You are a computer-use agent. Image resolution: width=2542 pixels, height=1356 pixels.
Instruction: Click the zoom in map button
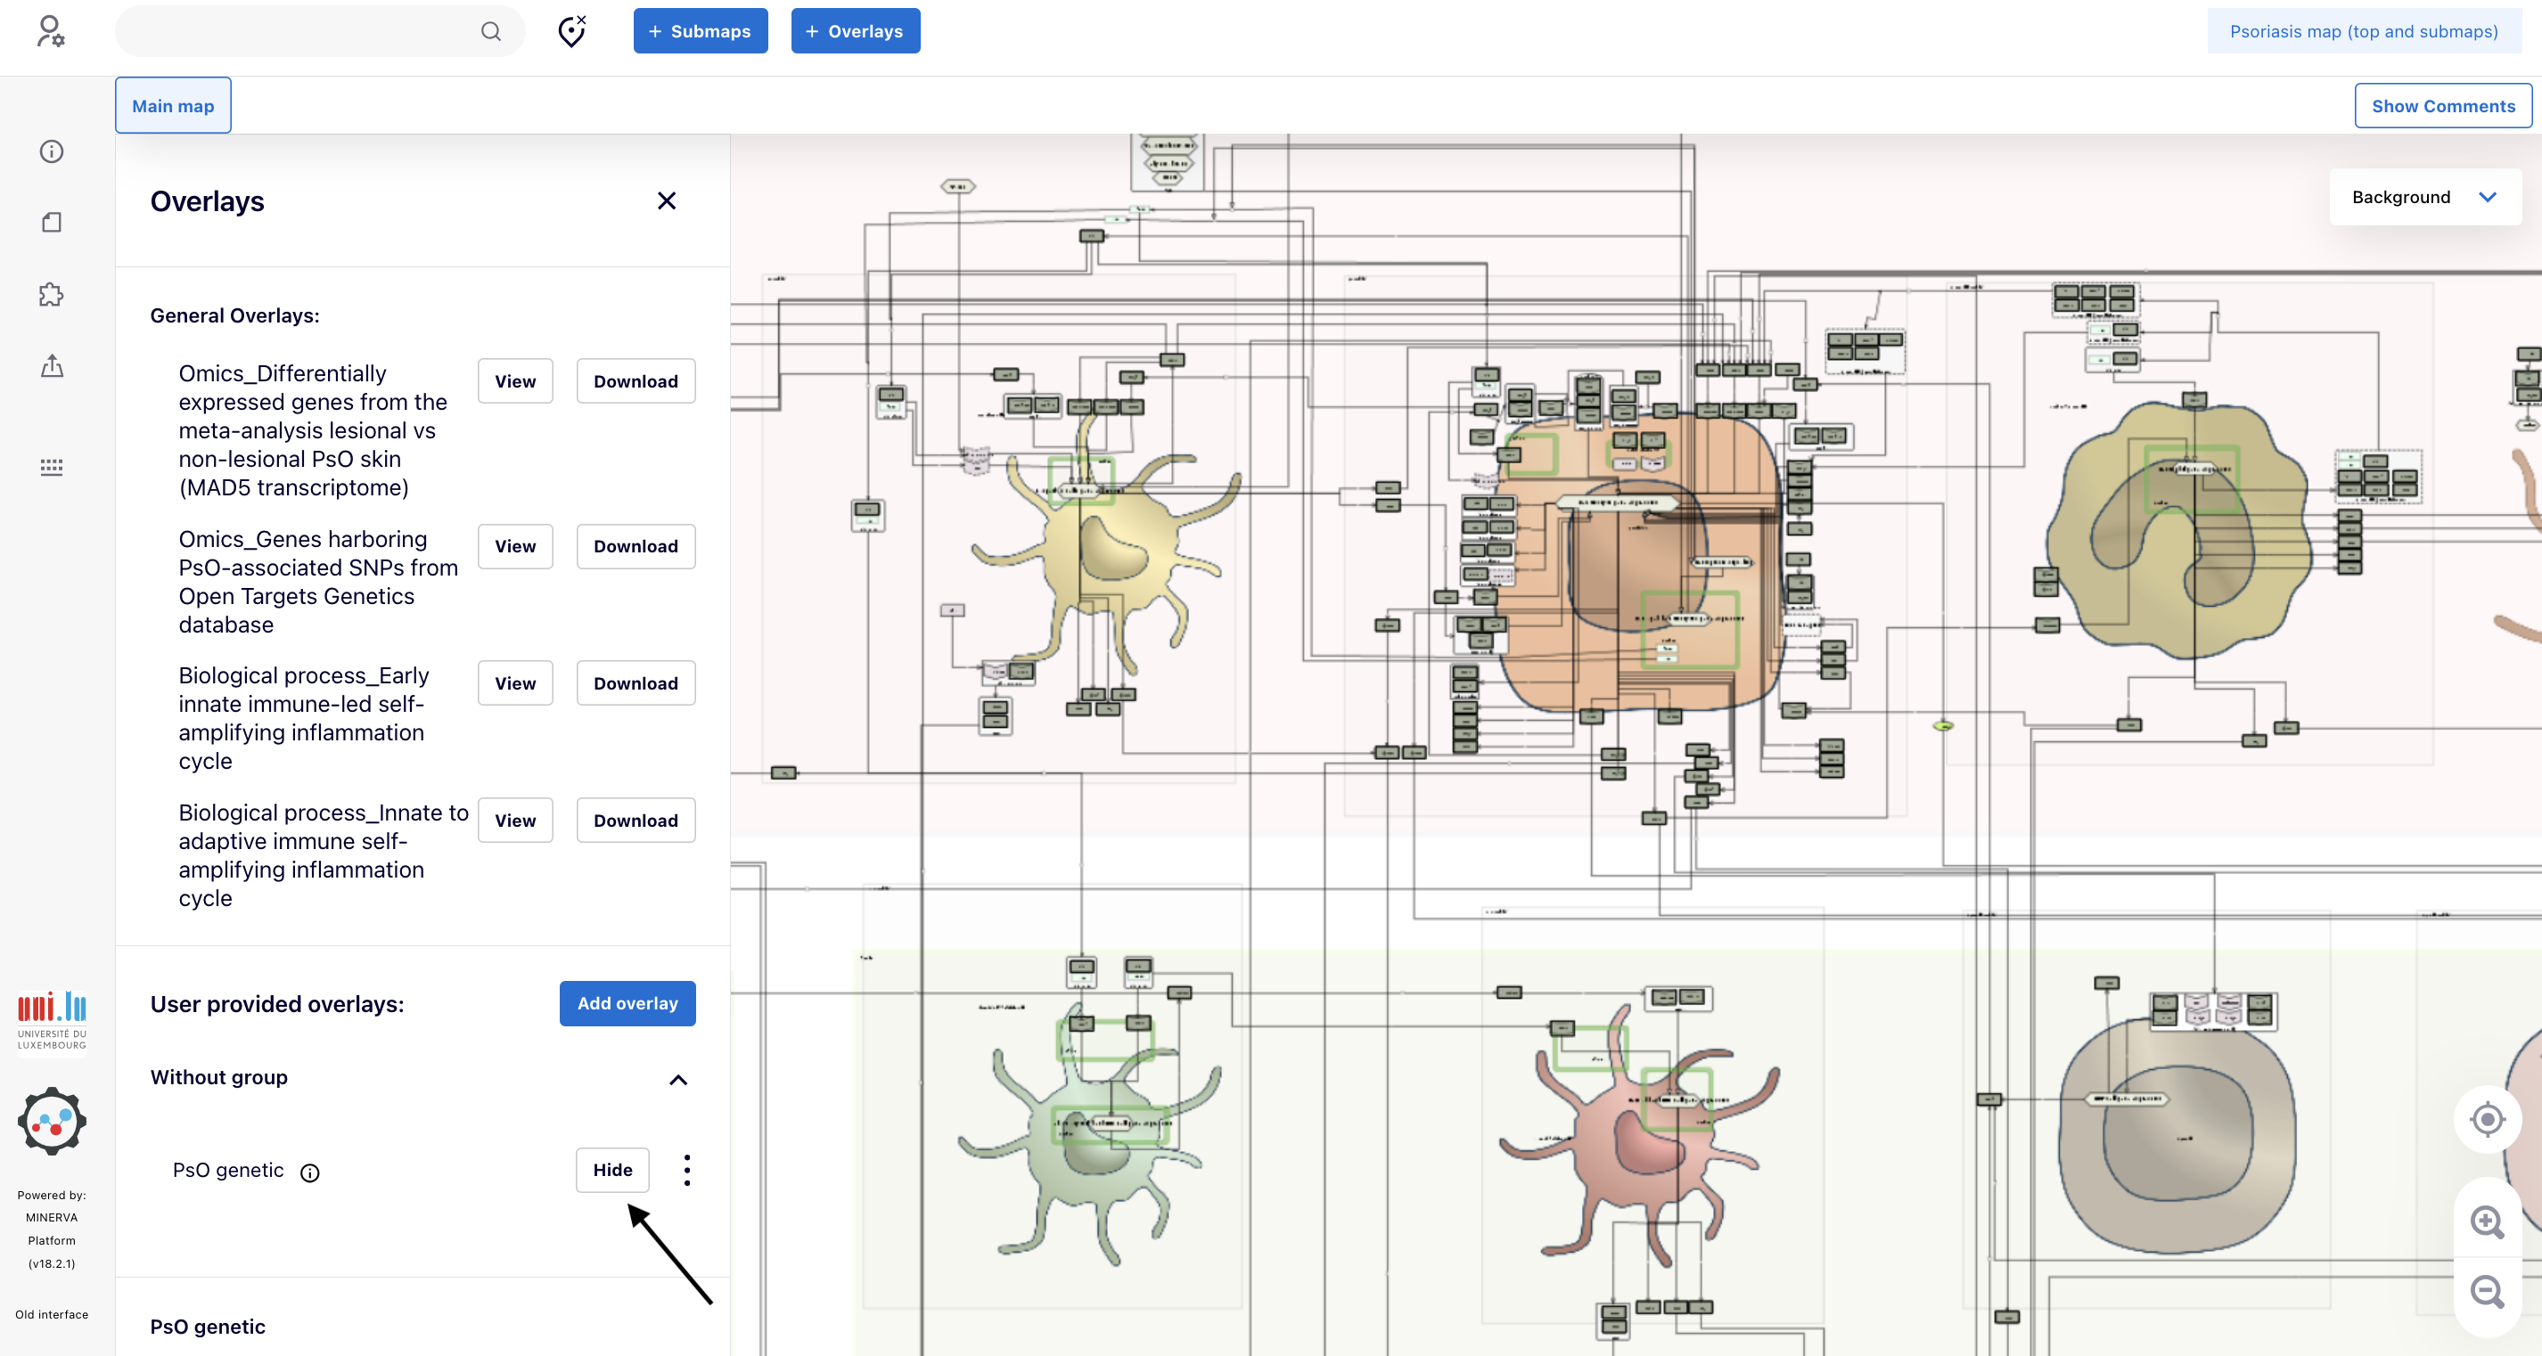[2486, 1221]
